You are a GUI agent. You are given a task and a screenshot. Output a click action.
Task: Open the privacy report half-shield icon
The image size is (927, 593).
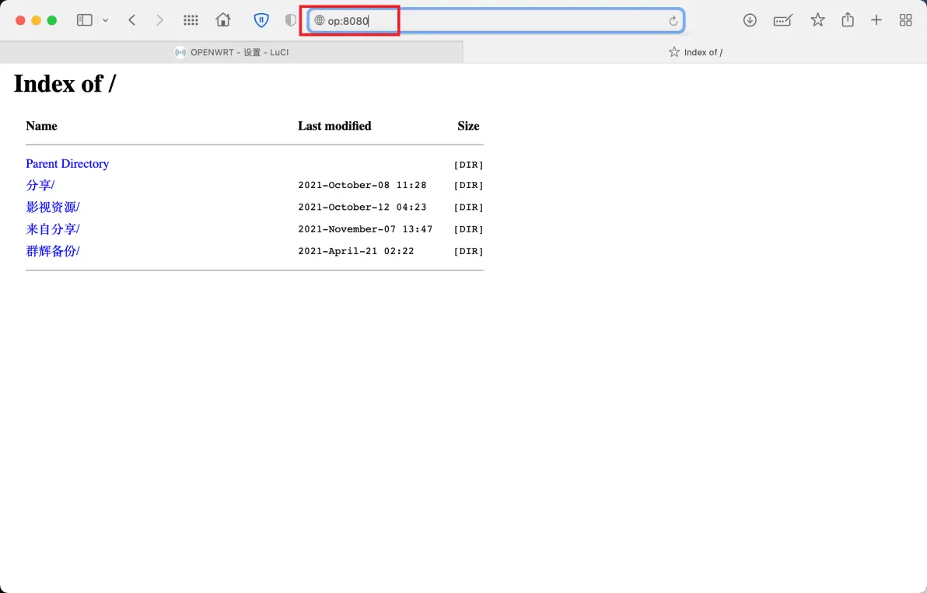pos(290,20)
